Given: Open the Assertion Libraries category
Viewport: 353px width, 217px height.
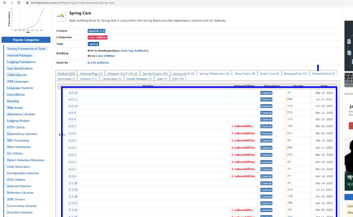Looking at the screenshot, I should [20, 212].
